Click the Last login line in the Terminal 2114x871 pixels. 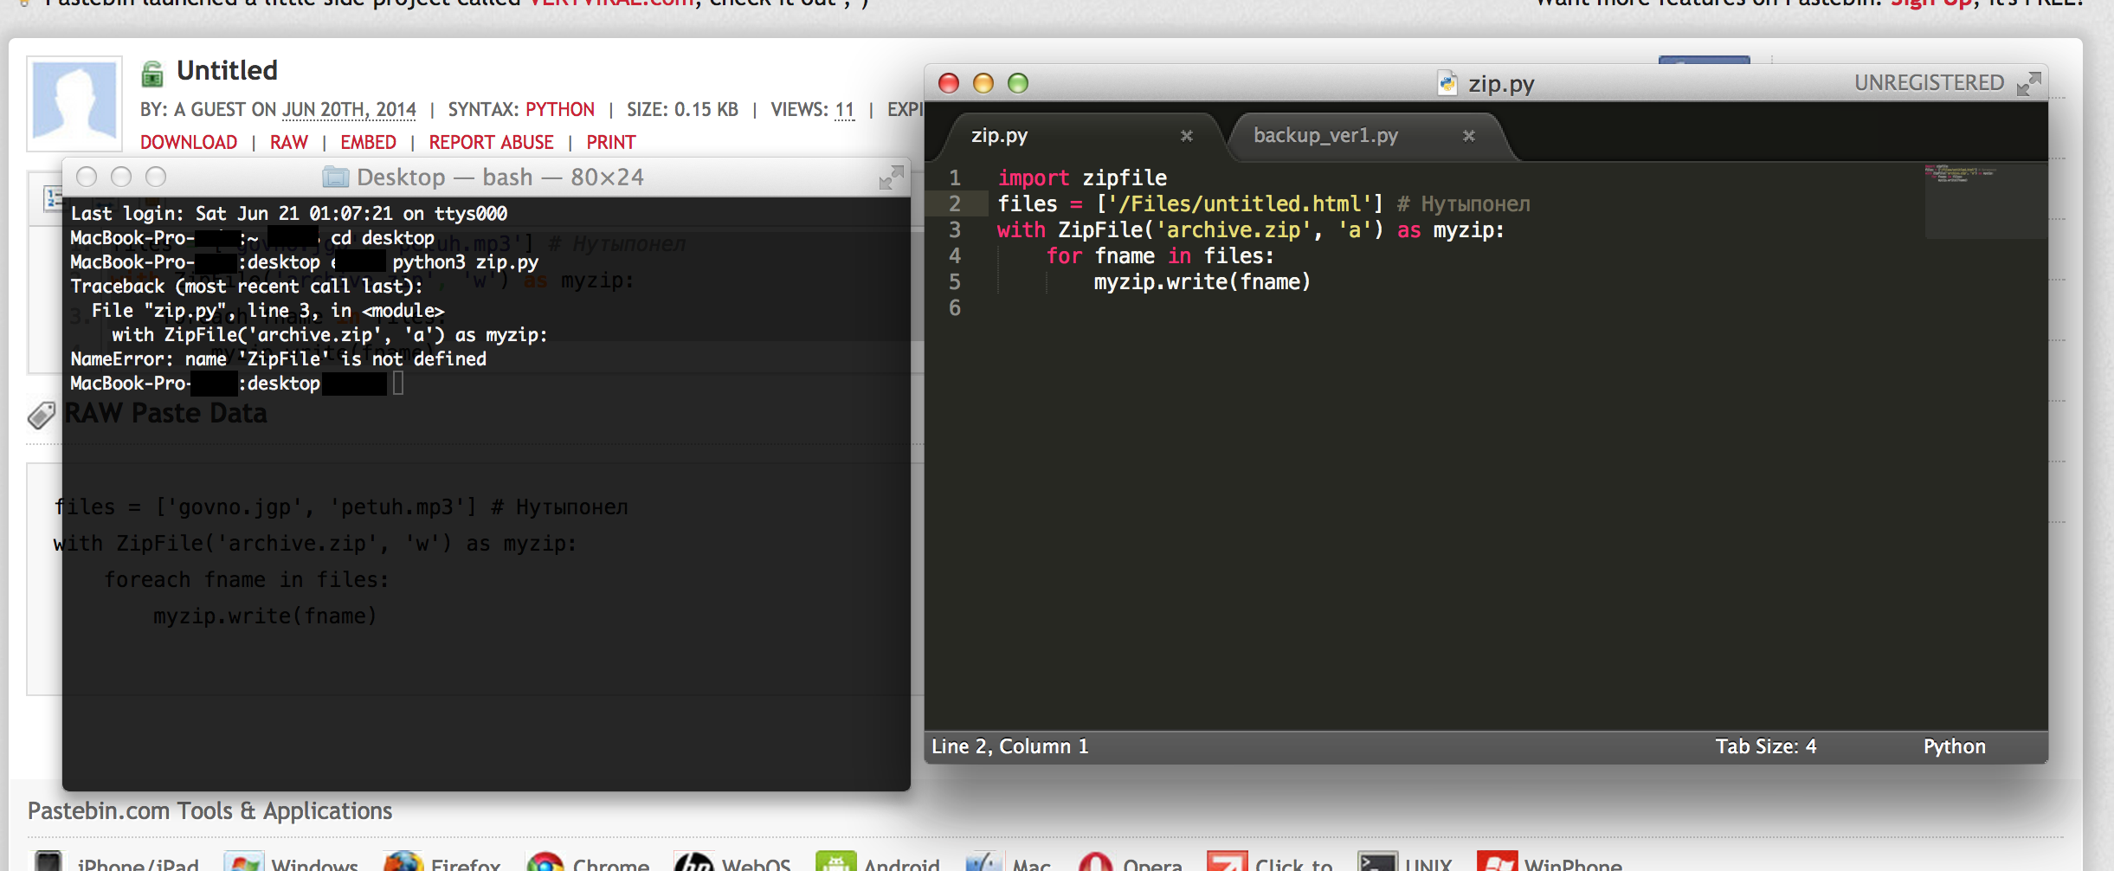pyautogui.click(x=289, y=214)
